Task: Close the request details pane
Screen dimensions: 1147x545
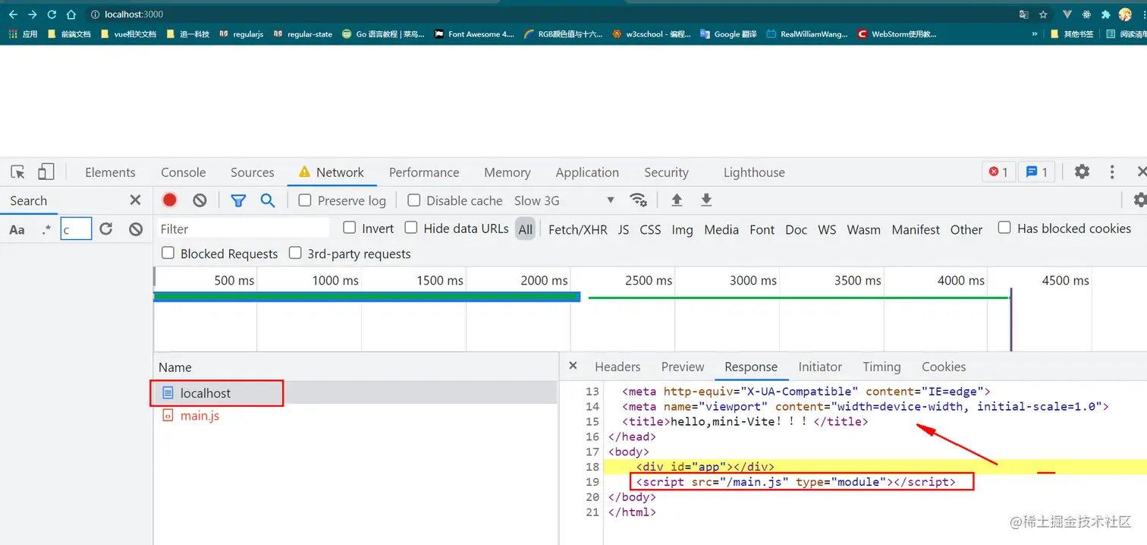Action: coord(573,366)
